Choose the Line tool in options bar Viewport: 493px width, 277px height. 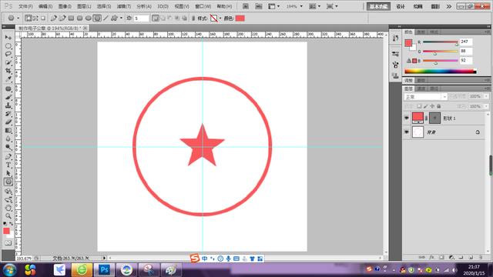106,18
